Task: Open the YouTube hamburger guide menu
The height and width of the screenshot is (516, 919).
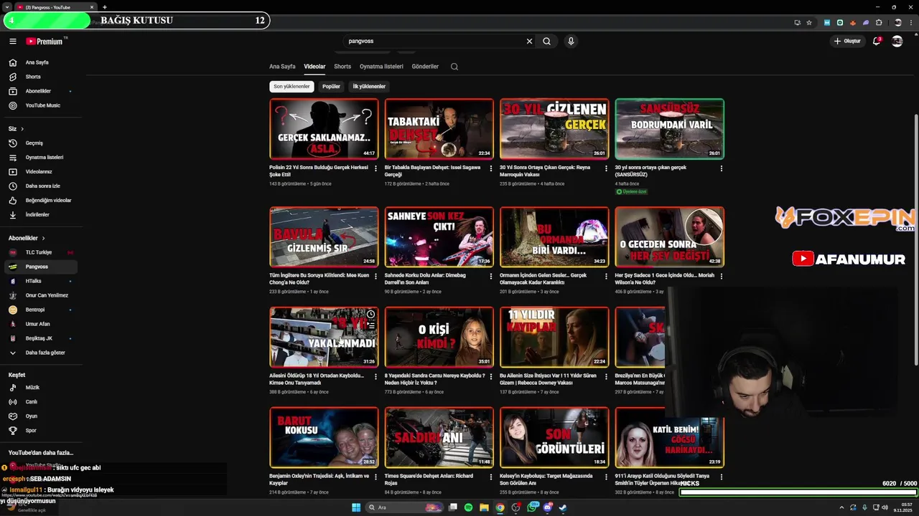Action: (12, 42)
